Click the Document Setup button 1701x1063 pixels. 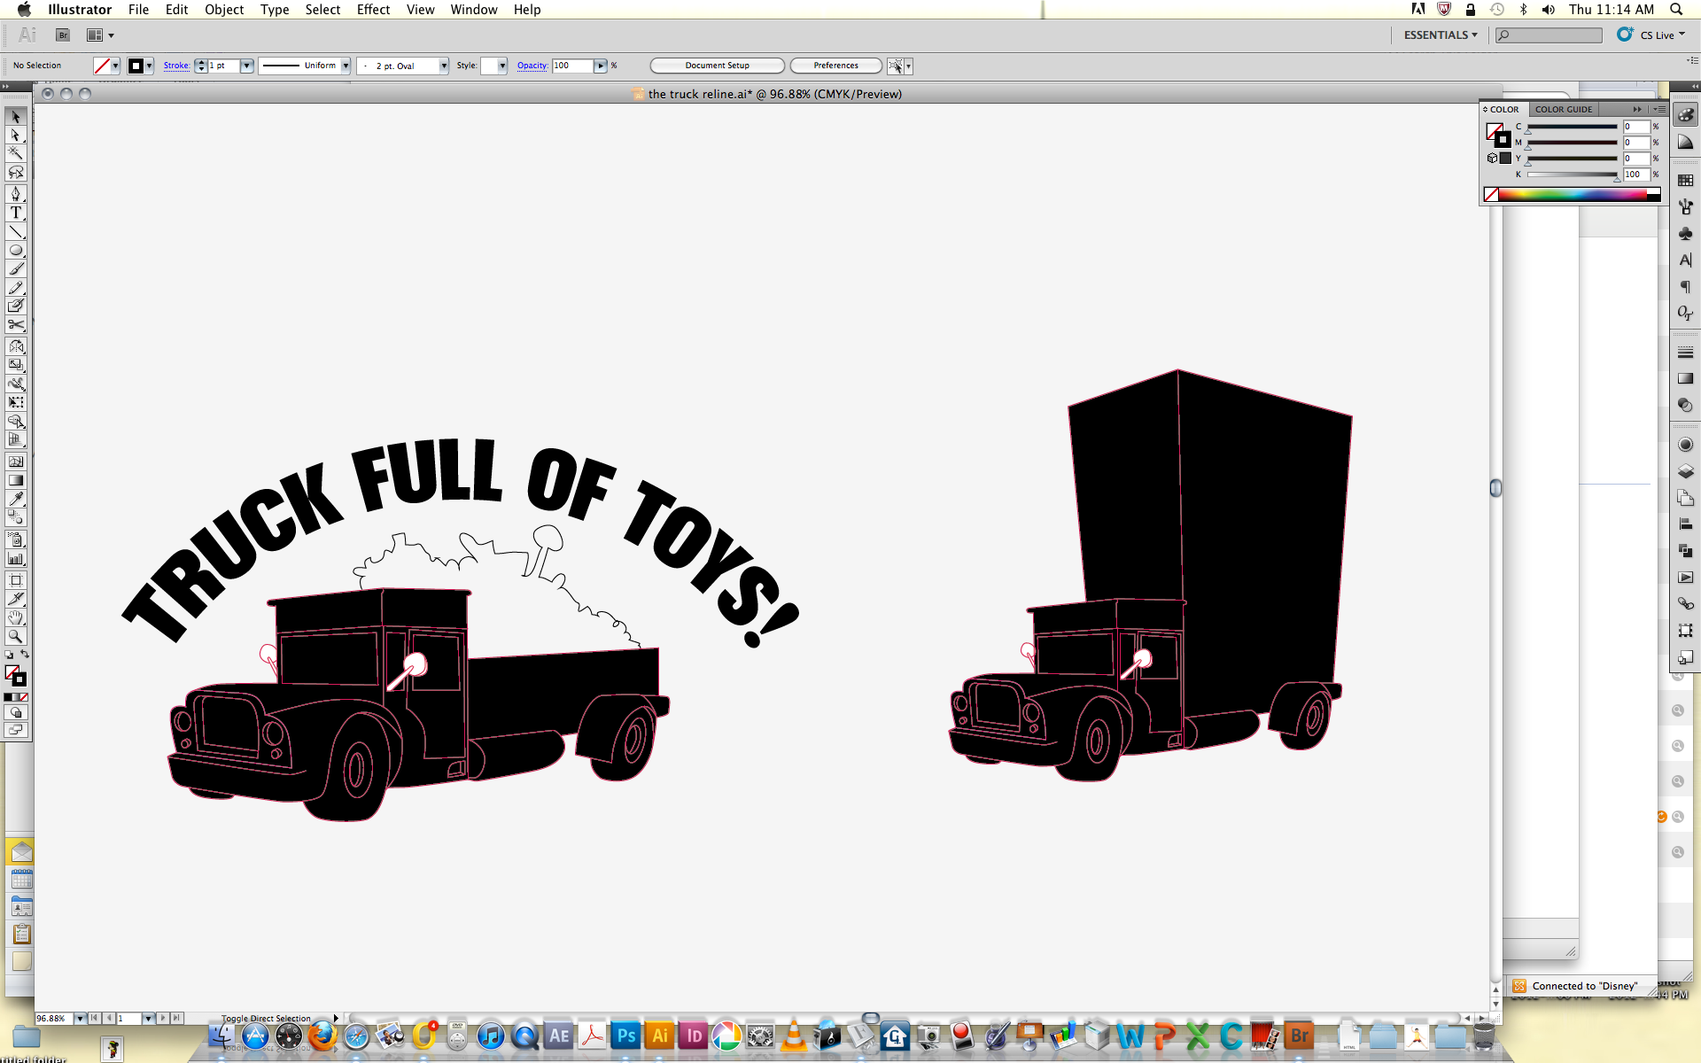coord(718,66)
